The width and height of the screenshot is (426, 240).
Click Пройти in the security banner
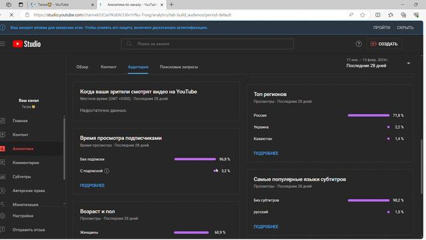(x=381, y=28)
